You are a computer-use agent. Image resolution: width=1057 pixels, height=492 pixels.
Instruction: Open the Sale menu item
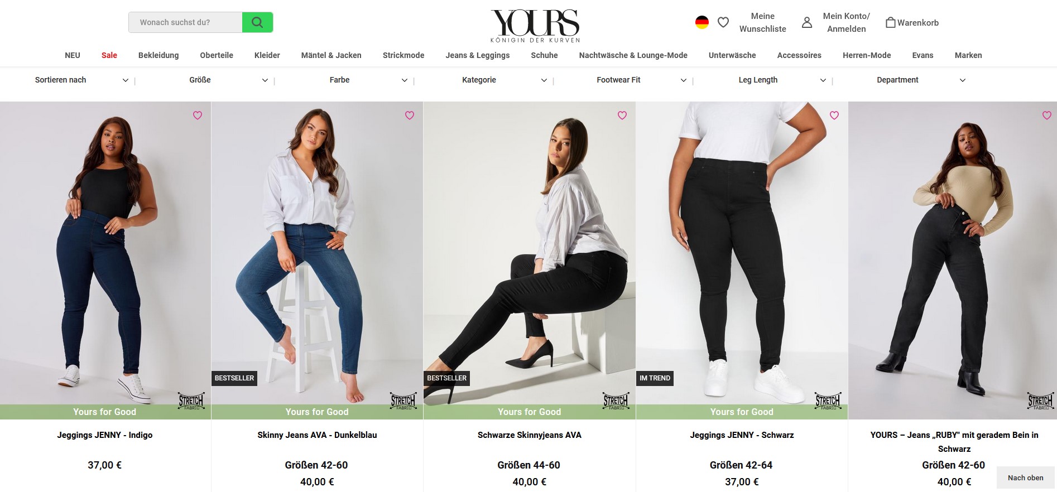point(109,55)
